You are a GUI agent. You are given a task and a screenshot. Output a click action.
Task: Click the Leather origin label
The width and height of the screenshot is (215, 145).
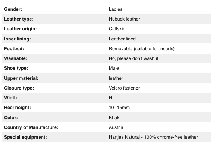21,29
